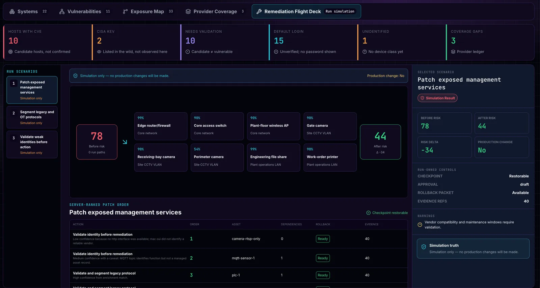
Task: Click the Ready badge for mqtt-sensor-1
Action: tap(323, 258)
